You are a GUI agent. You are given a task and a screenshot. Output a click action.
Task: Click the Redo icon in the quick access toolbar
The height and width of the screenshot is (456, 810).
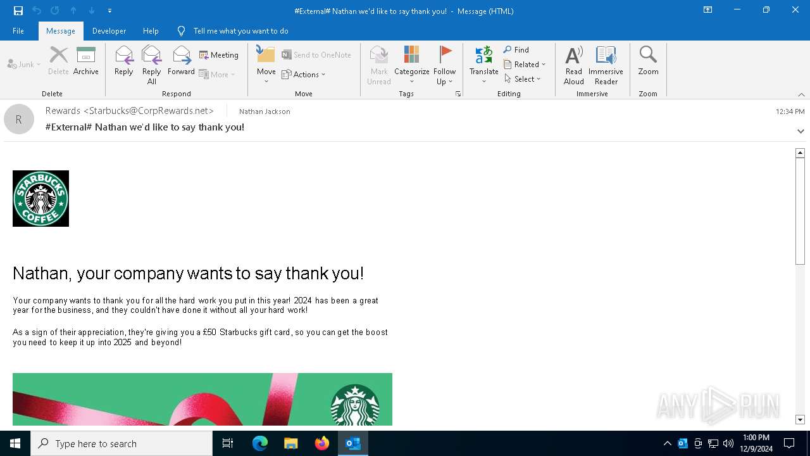(x=55, y=11)
